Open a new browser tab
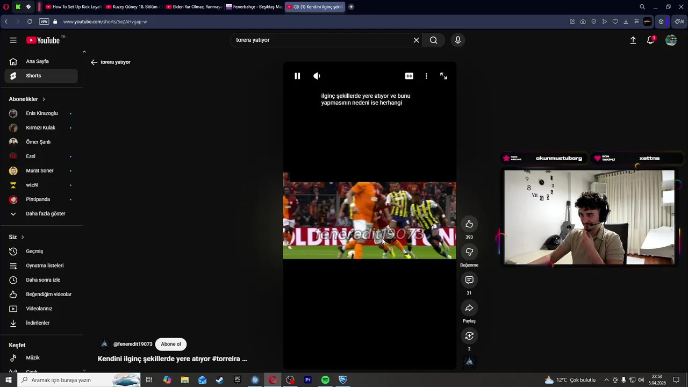 pos(351,7)
